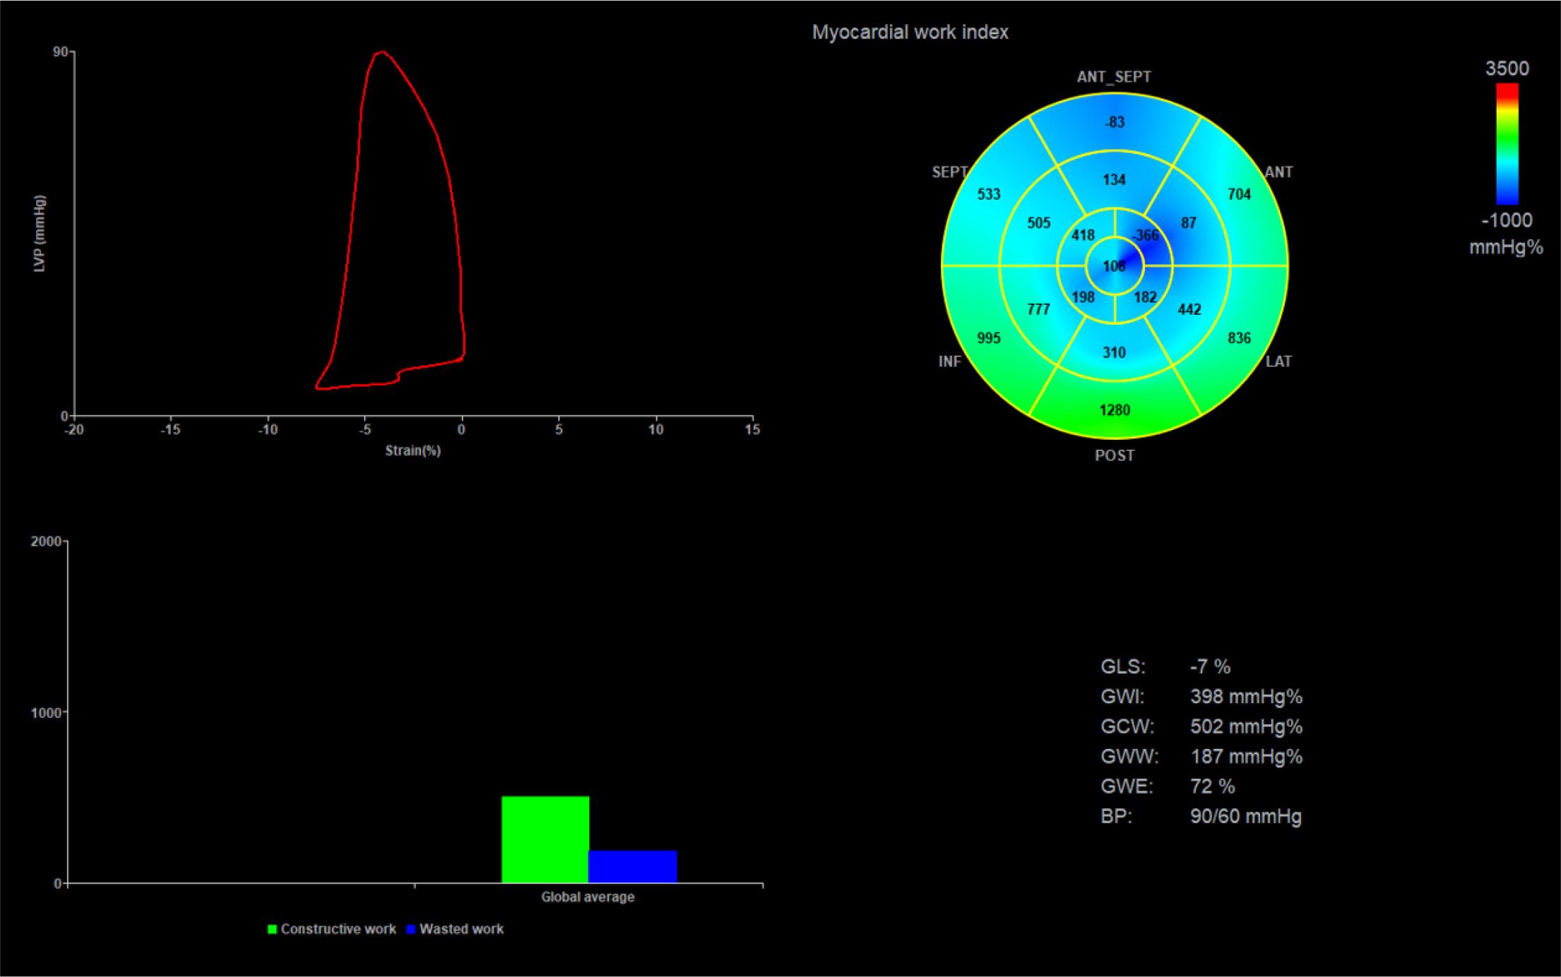The height and width of the screenshot is (977, 1561).
Task: Click the blue Wasted work legend square
Action: 411,929
